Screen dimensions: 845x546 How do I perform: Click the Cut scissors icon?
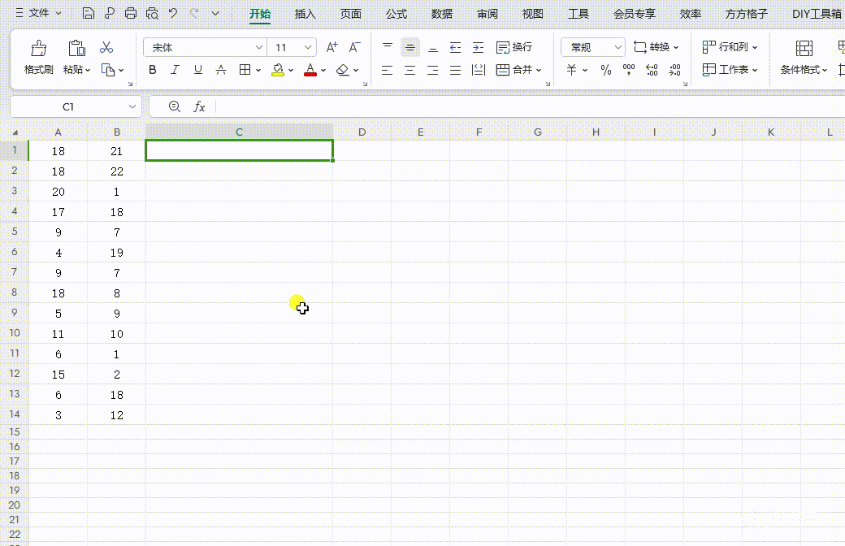tap(106, 47)
